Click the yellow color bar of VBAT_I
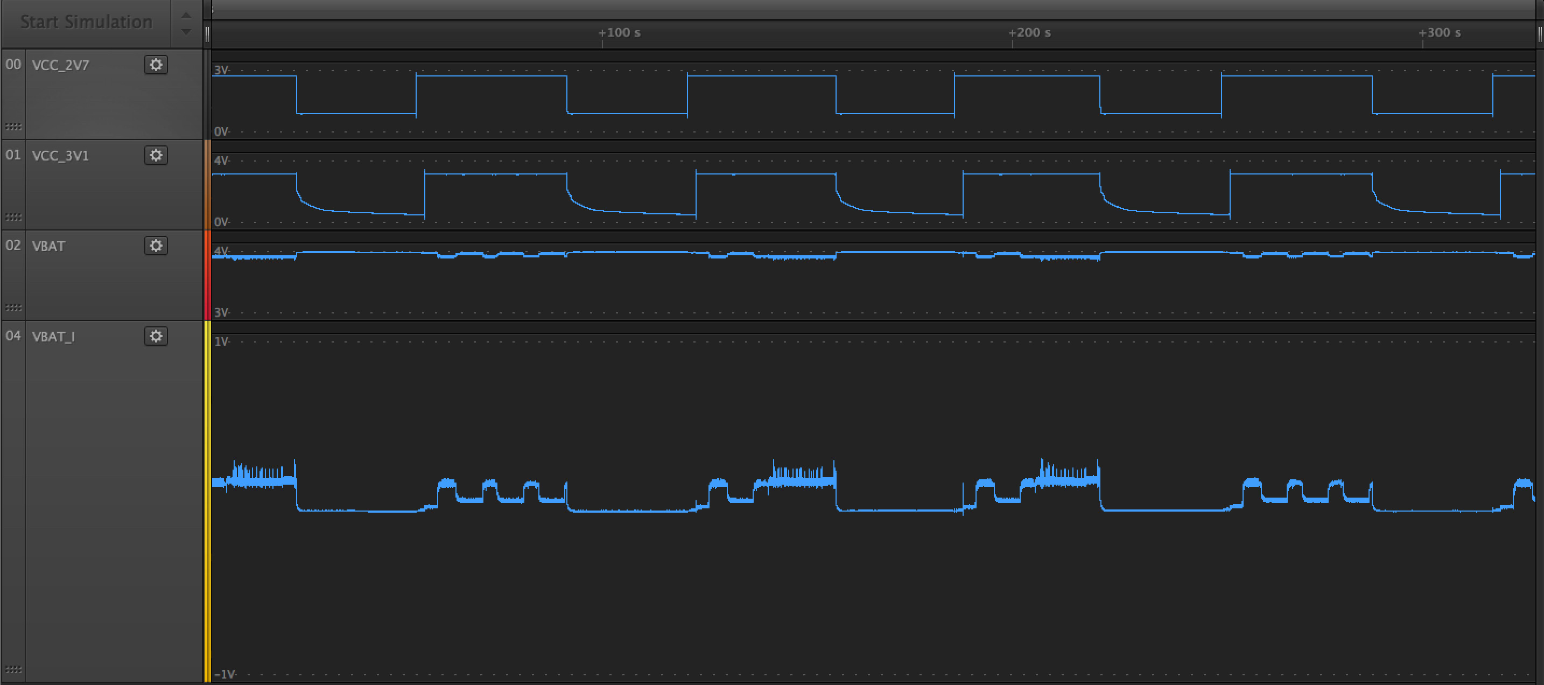This screenshot has height=685, width=1544. click(x=207, y=501)
